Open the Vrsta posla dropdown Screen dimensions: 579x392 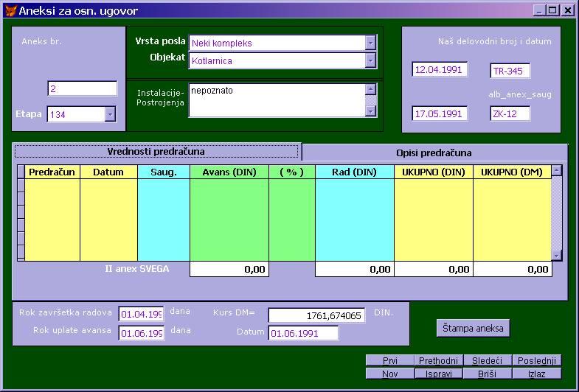point(370,43)
